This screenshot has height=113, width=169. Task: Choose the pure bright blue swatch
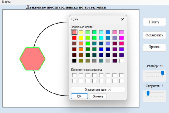pos(101,49)
